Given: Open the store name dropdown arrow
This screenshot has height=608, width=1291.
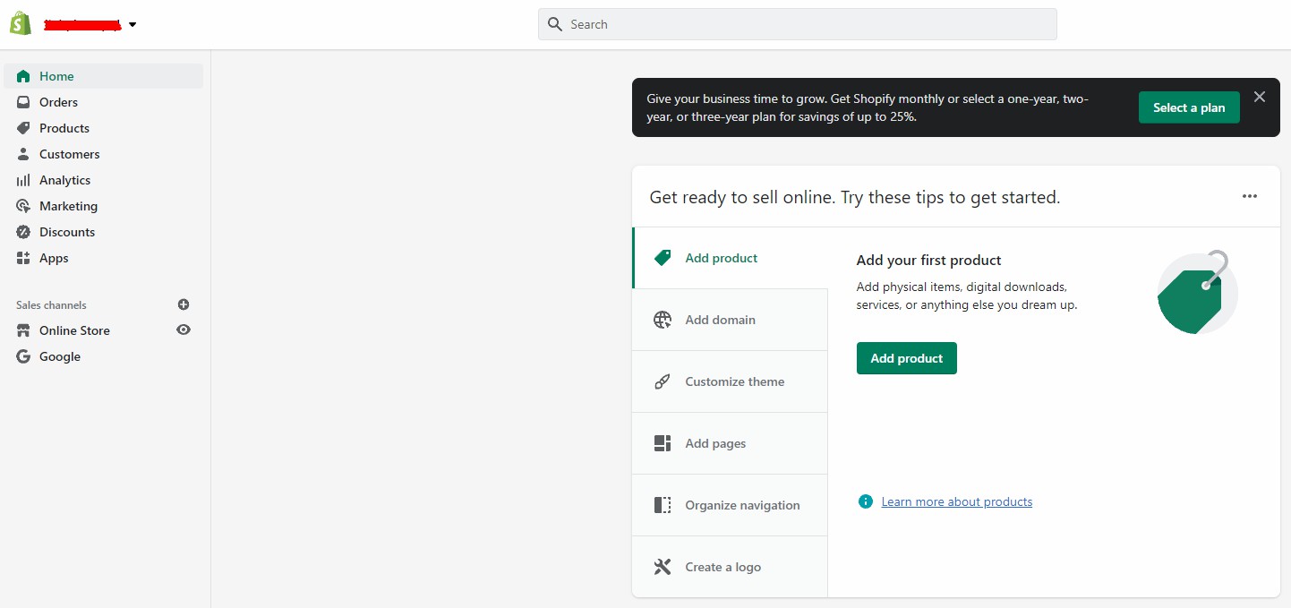Looking at the screenshot, I should pyautogui.click(x=133, y=25).
